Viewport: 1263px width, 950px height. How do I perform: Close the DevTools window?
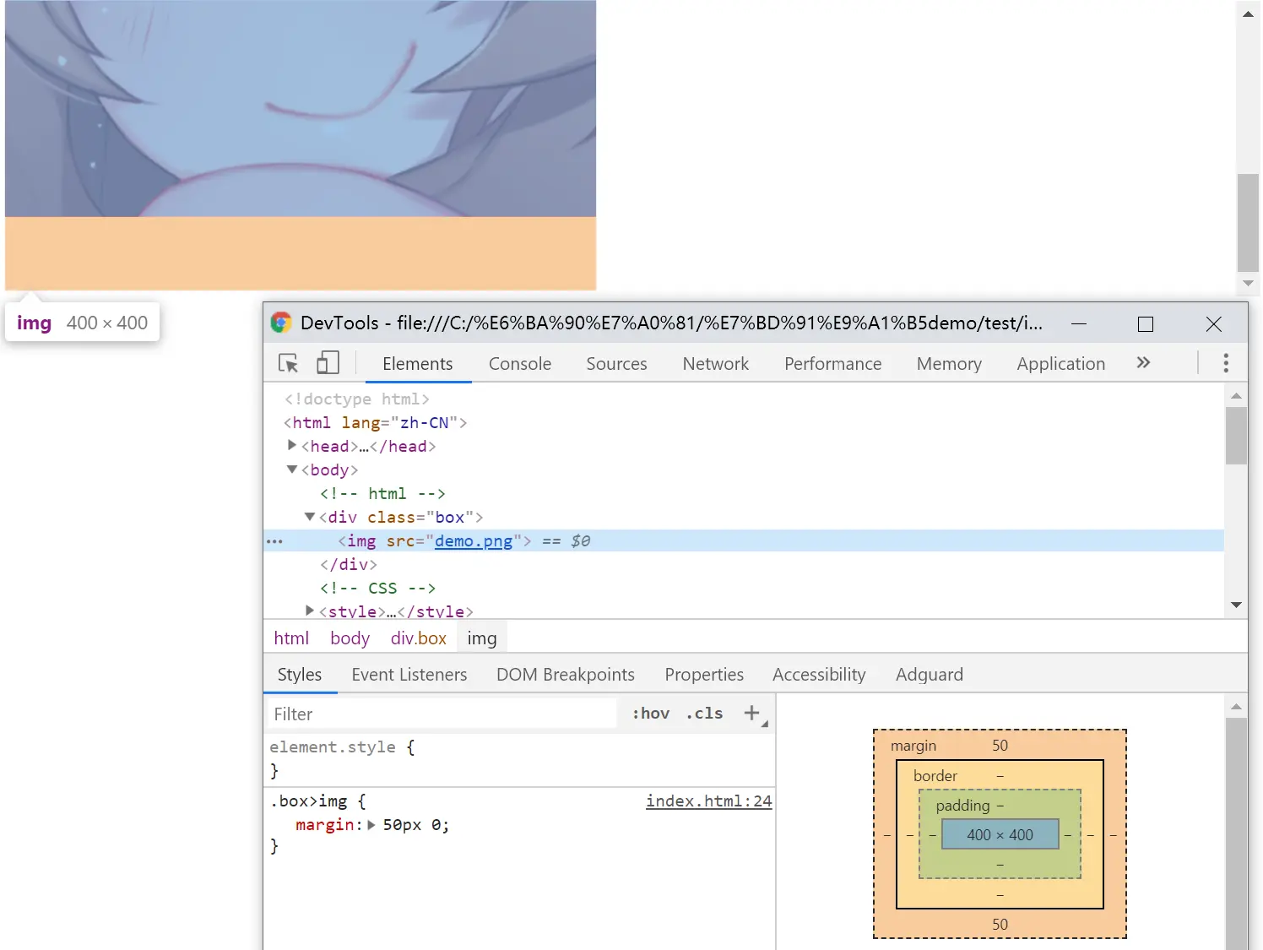tap(1214, 323)
